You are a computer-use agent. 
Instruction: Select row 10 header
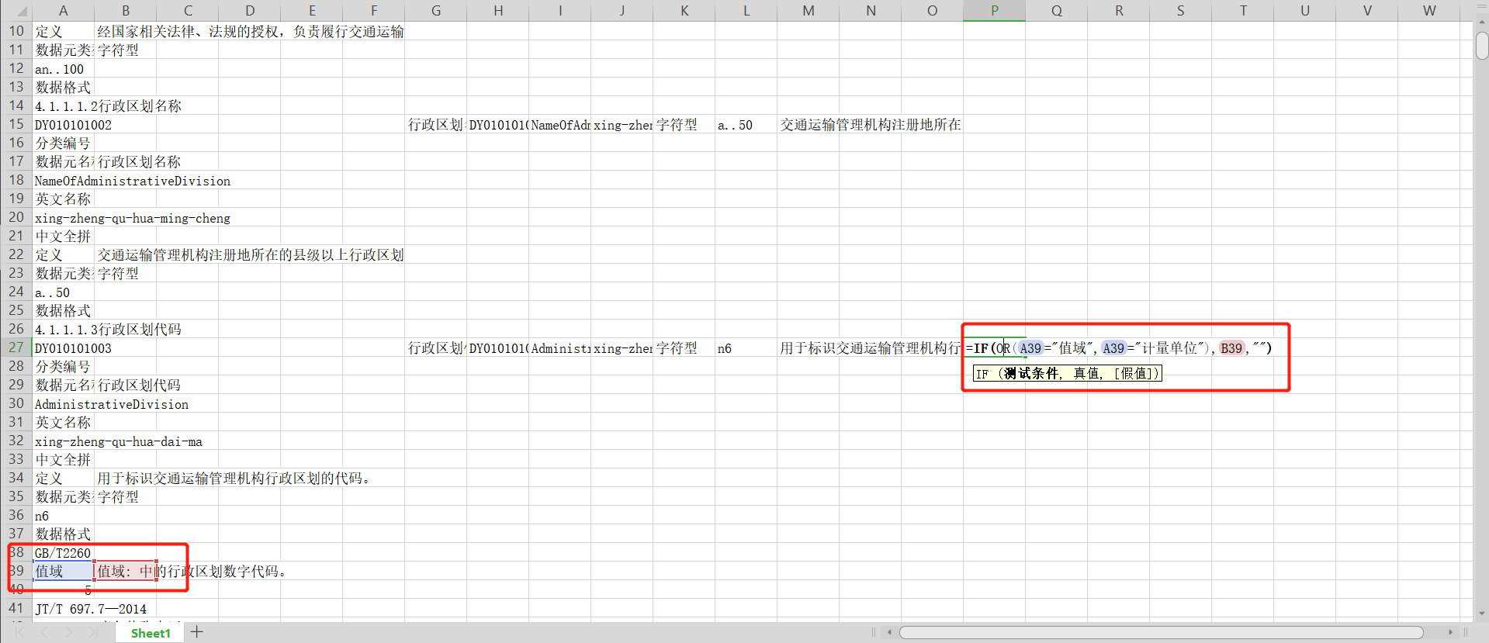point(16,31)
